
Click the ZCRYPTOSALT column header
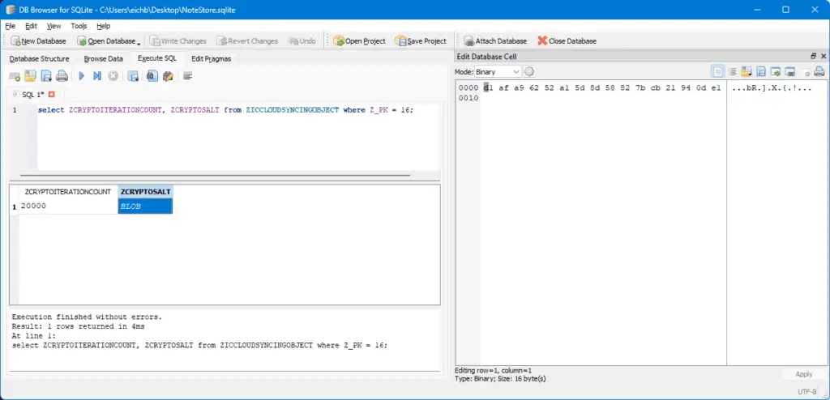pyautogui.click(x=146, y=192)
